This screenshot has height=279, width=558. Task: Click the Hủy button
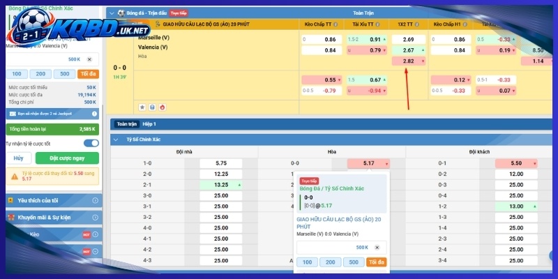point(19,158)
